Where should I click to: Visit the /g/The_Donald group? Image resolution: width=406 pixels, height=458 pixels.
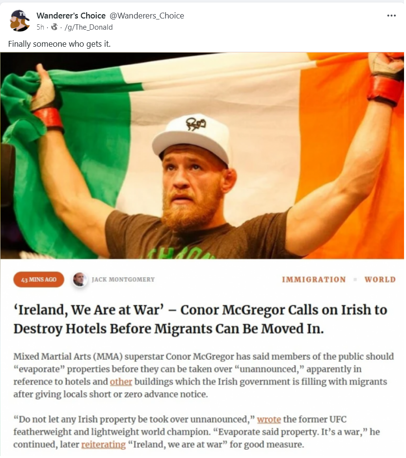89,27
